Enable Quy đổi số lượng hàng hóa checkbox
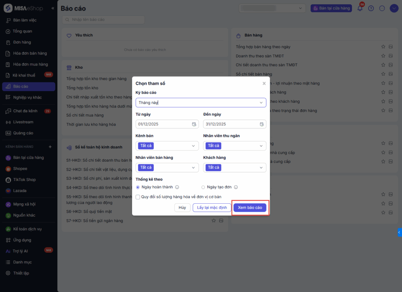The height and width of the screenshot is (292, 402). pyautogui.click(x=138, y=197)
